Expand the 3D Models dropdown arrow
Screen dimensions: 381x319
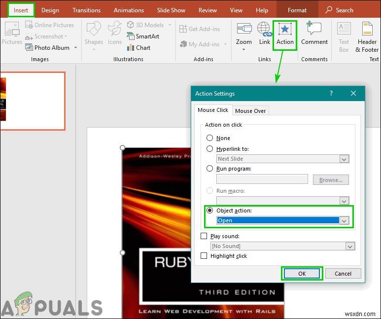[170, 25]
